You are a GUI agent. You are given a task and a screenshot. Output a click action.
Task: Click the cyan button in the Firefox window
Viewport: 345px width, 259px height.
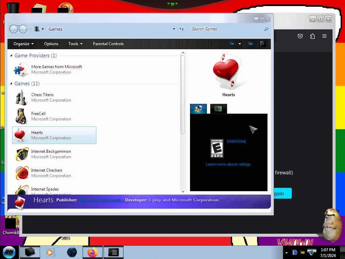pos(283,193)
